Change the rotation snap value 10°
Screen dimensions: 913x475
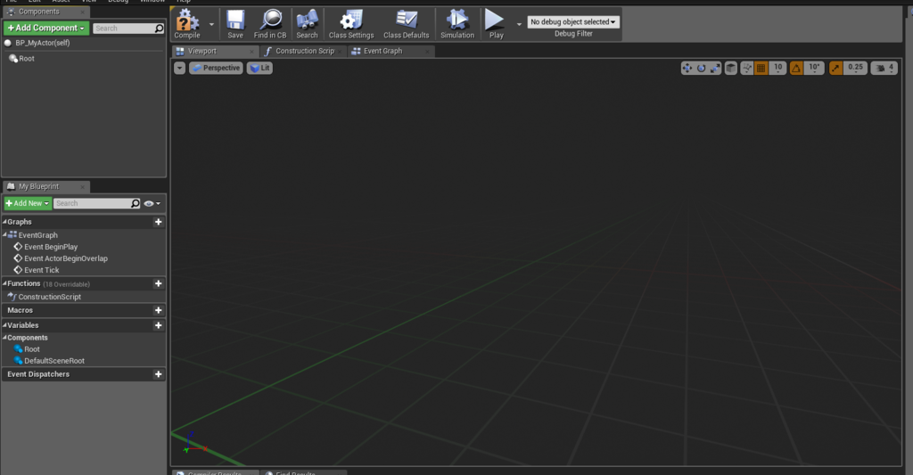[814, 68]
